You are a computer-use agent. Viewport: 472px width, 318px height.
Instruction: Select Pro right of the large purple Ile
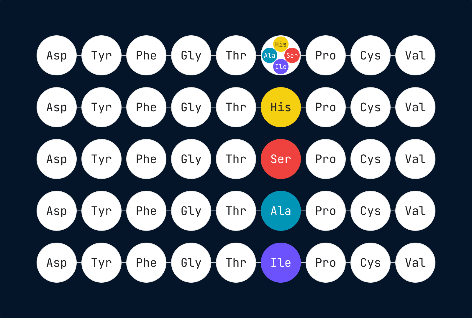tap(326, 263)
